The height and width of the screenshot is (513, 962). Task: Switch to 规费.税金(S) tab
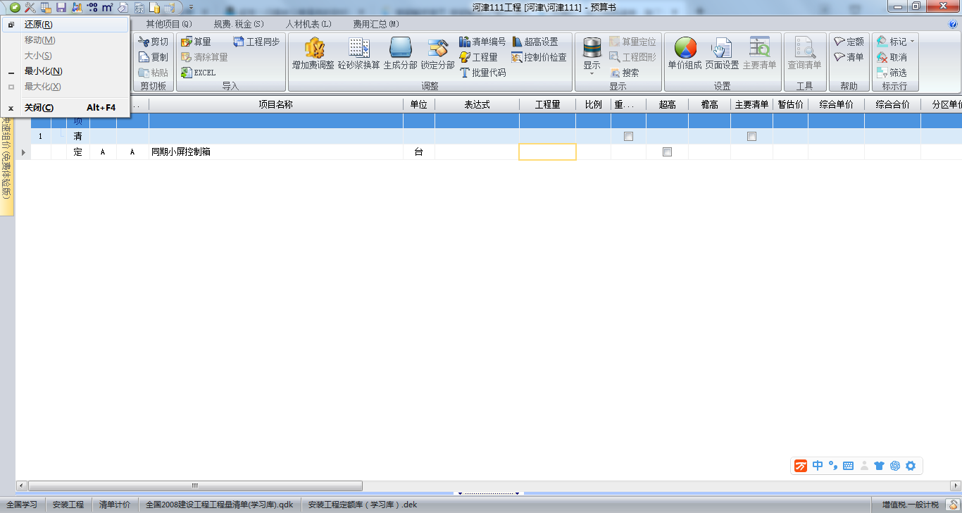pyautogui.click(x=239, y=24)
